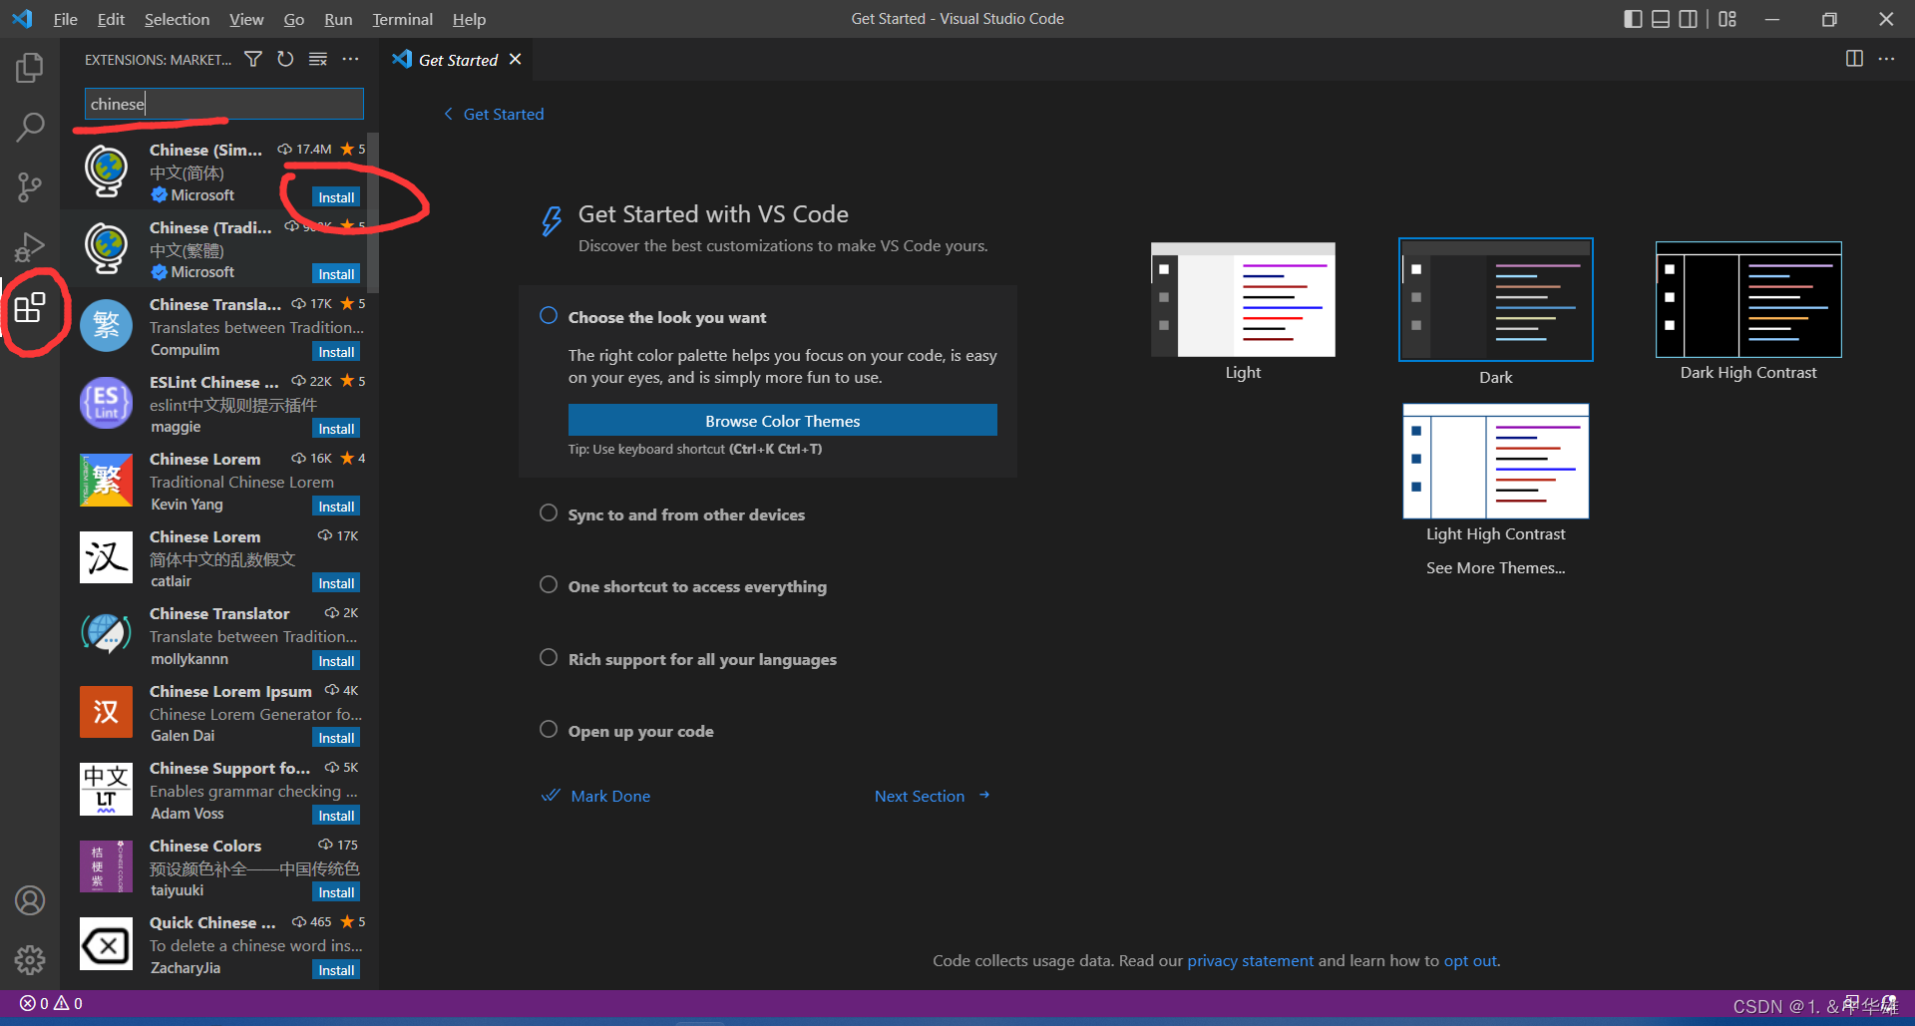Open the File menu

[x=65, y=19]
